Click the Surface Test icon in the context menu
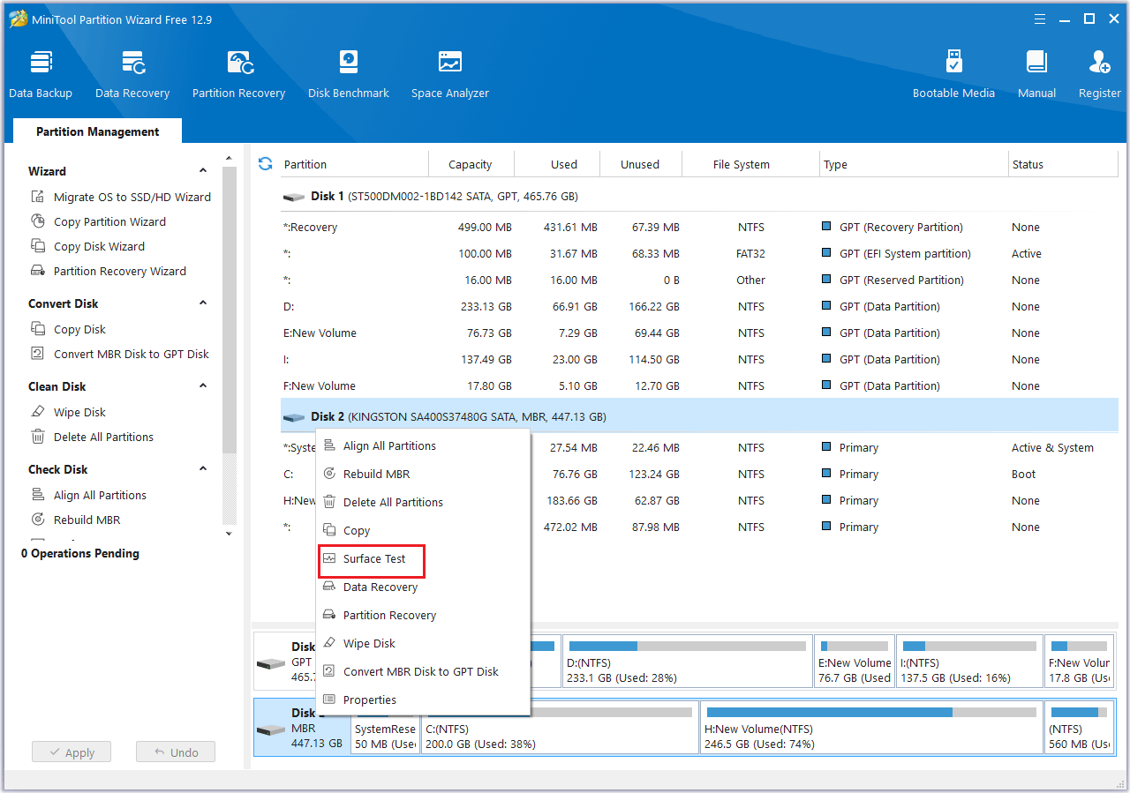Image resolution: width=1130 pixels, height=793 pixels. (329, 558)
